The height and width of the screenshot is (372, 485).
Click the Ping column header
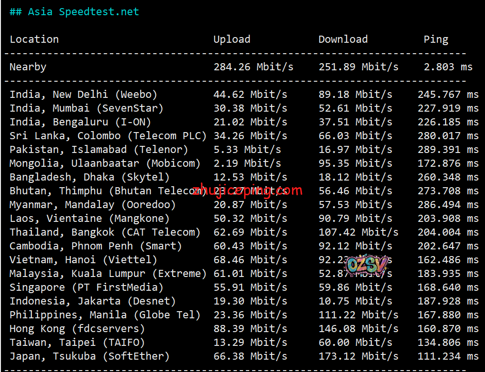pos(436,39)
